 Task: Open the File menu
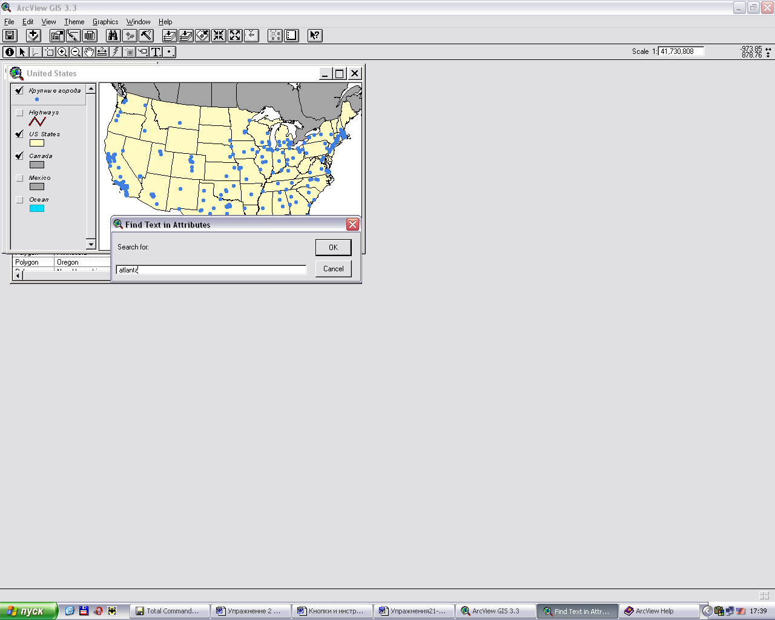[9, 22]
